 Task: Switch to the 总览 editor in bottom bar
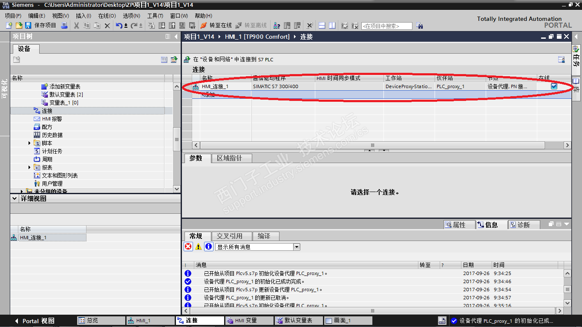(101, 321)
